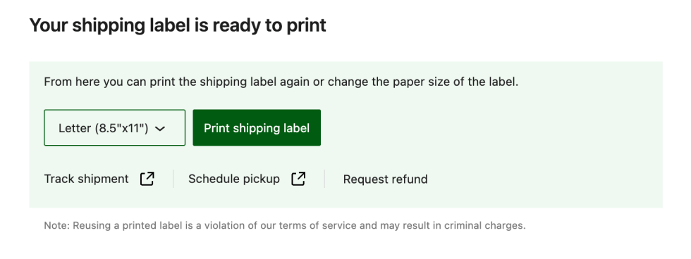Screen dimensions: 691x259
Task: Click empty green panel area right of Request refund
Action: [x=542, y=179]
